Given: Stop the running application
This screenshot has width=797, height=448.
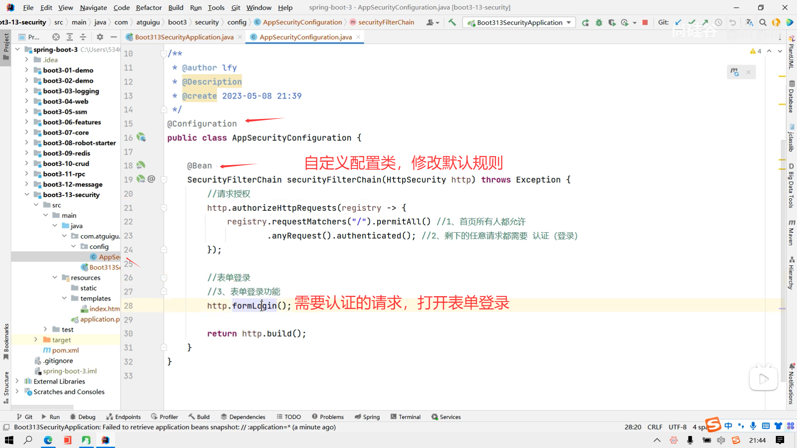Looking at the screenshot, I should (645, 22).
